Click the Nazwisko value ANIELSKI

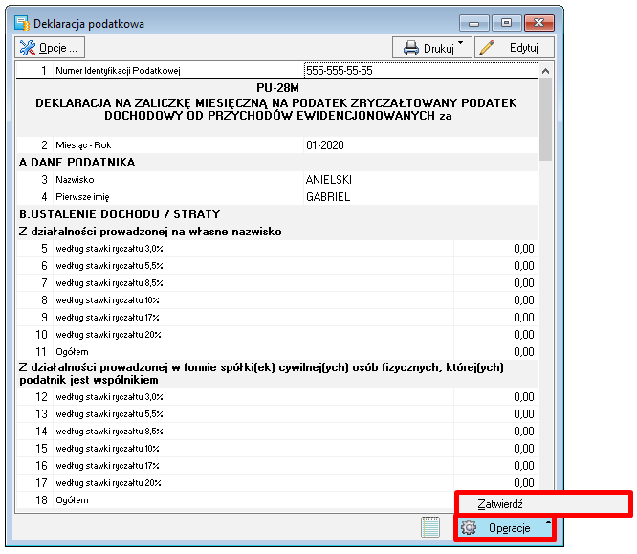point(421,179)
